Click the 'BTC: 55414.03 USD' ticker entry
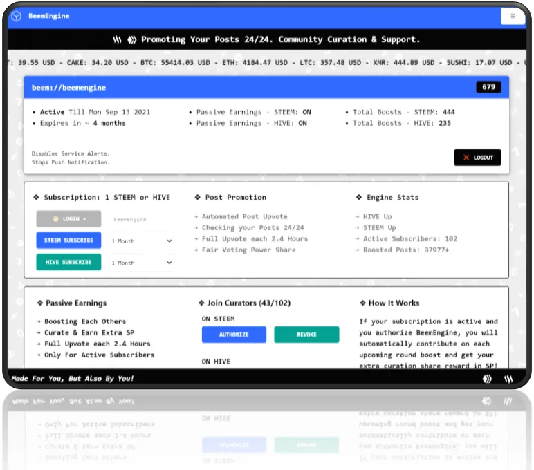534x470 pixels. pos(175,63)
